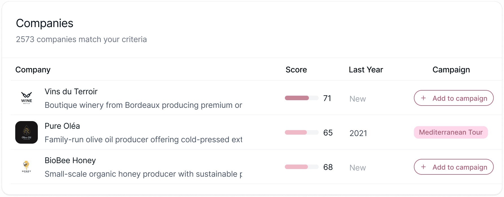This screenshot has width=504, height=197.
Task: Click the BioBee Honey bee logo
Action: (27, 167)
